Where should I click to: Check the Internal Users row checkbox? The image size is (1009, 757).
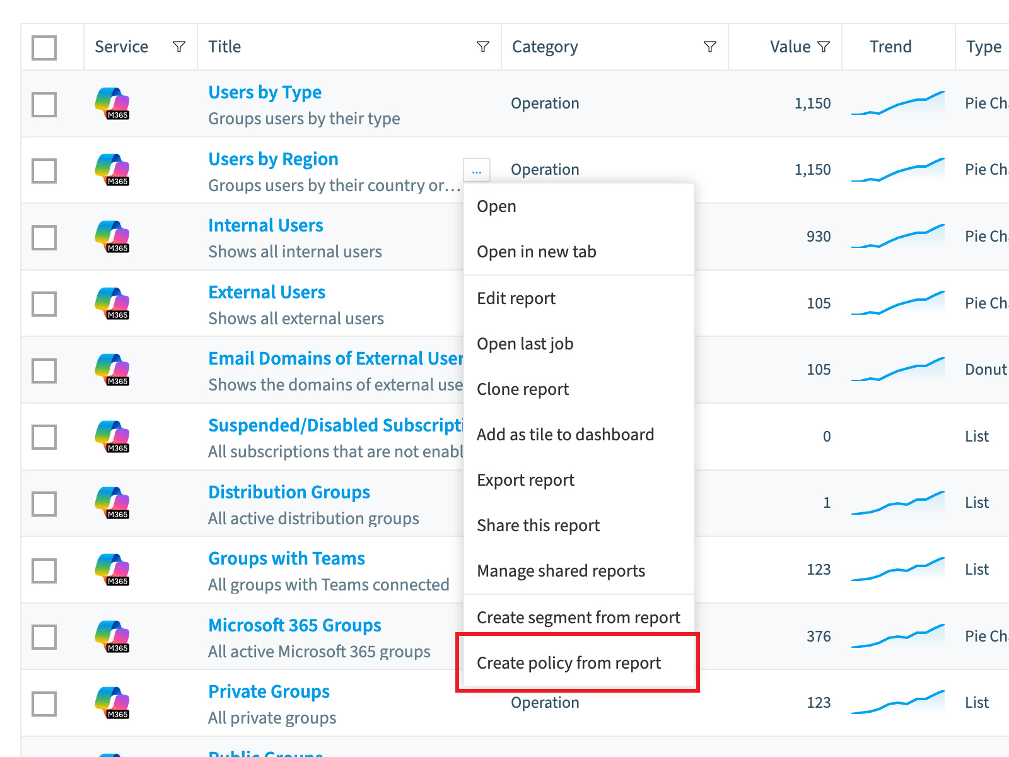(44, 237)
